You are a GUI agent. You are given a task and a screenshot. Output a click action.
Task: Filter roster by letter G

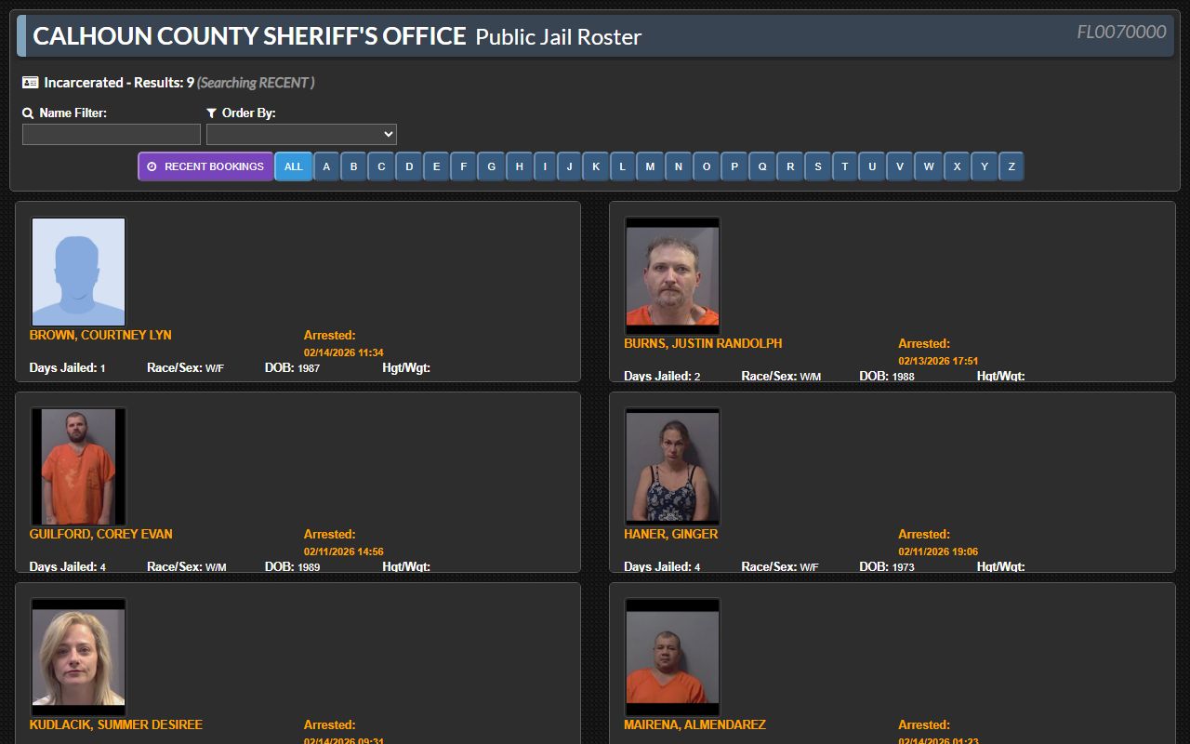pos(491,166)
